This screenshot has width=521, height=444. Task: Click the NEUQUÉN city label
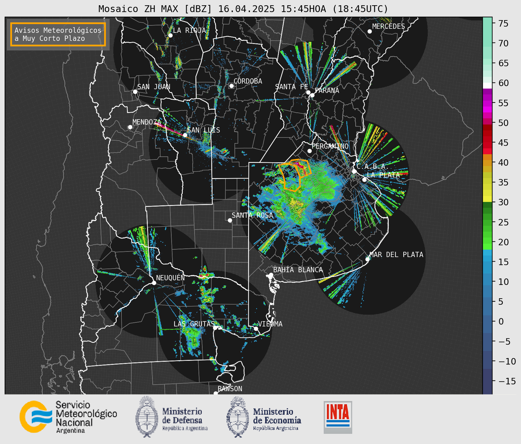[170, 278]
